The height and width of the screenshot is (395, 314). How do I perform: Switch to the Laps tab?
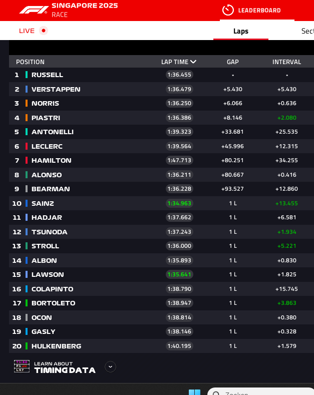coord(241,31)
